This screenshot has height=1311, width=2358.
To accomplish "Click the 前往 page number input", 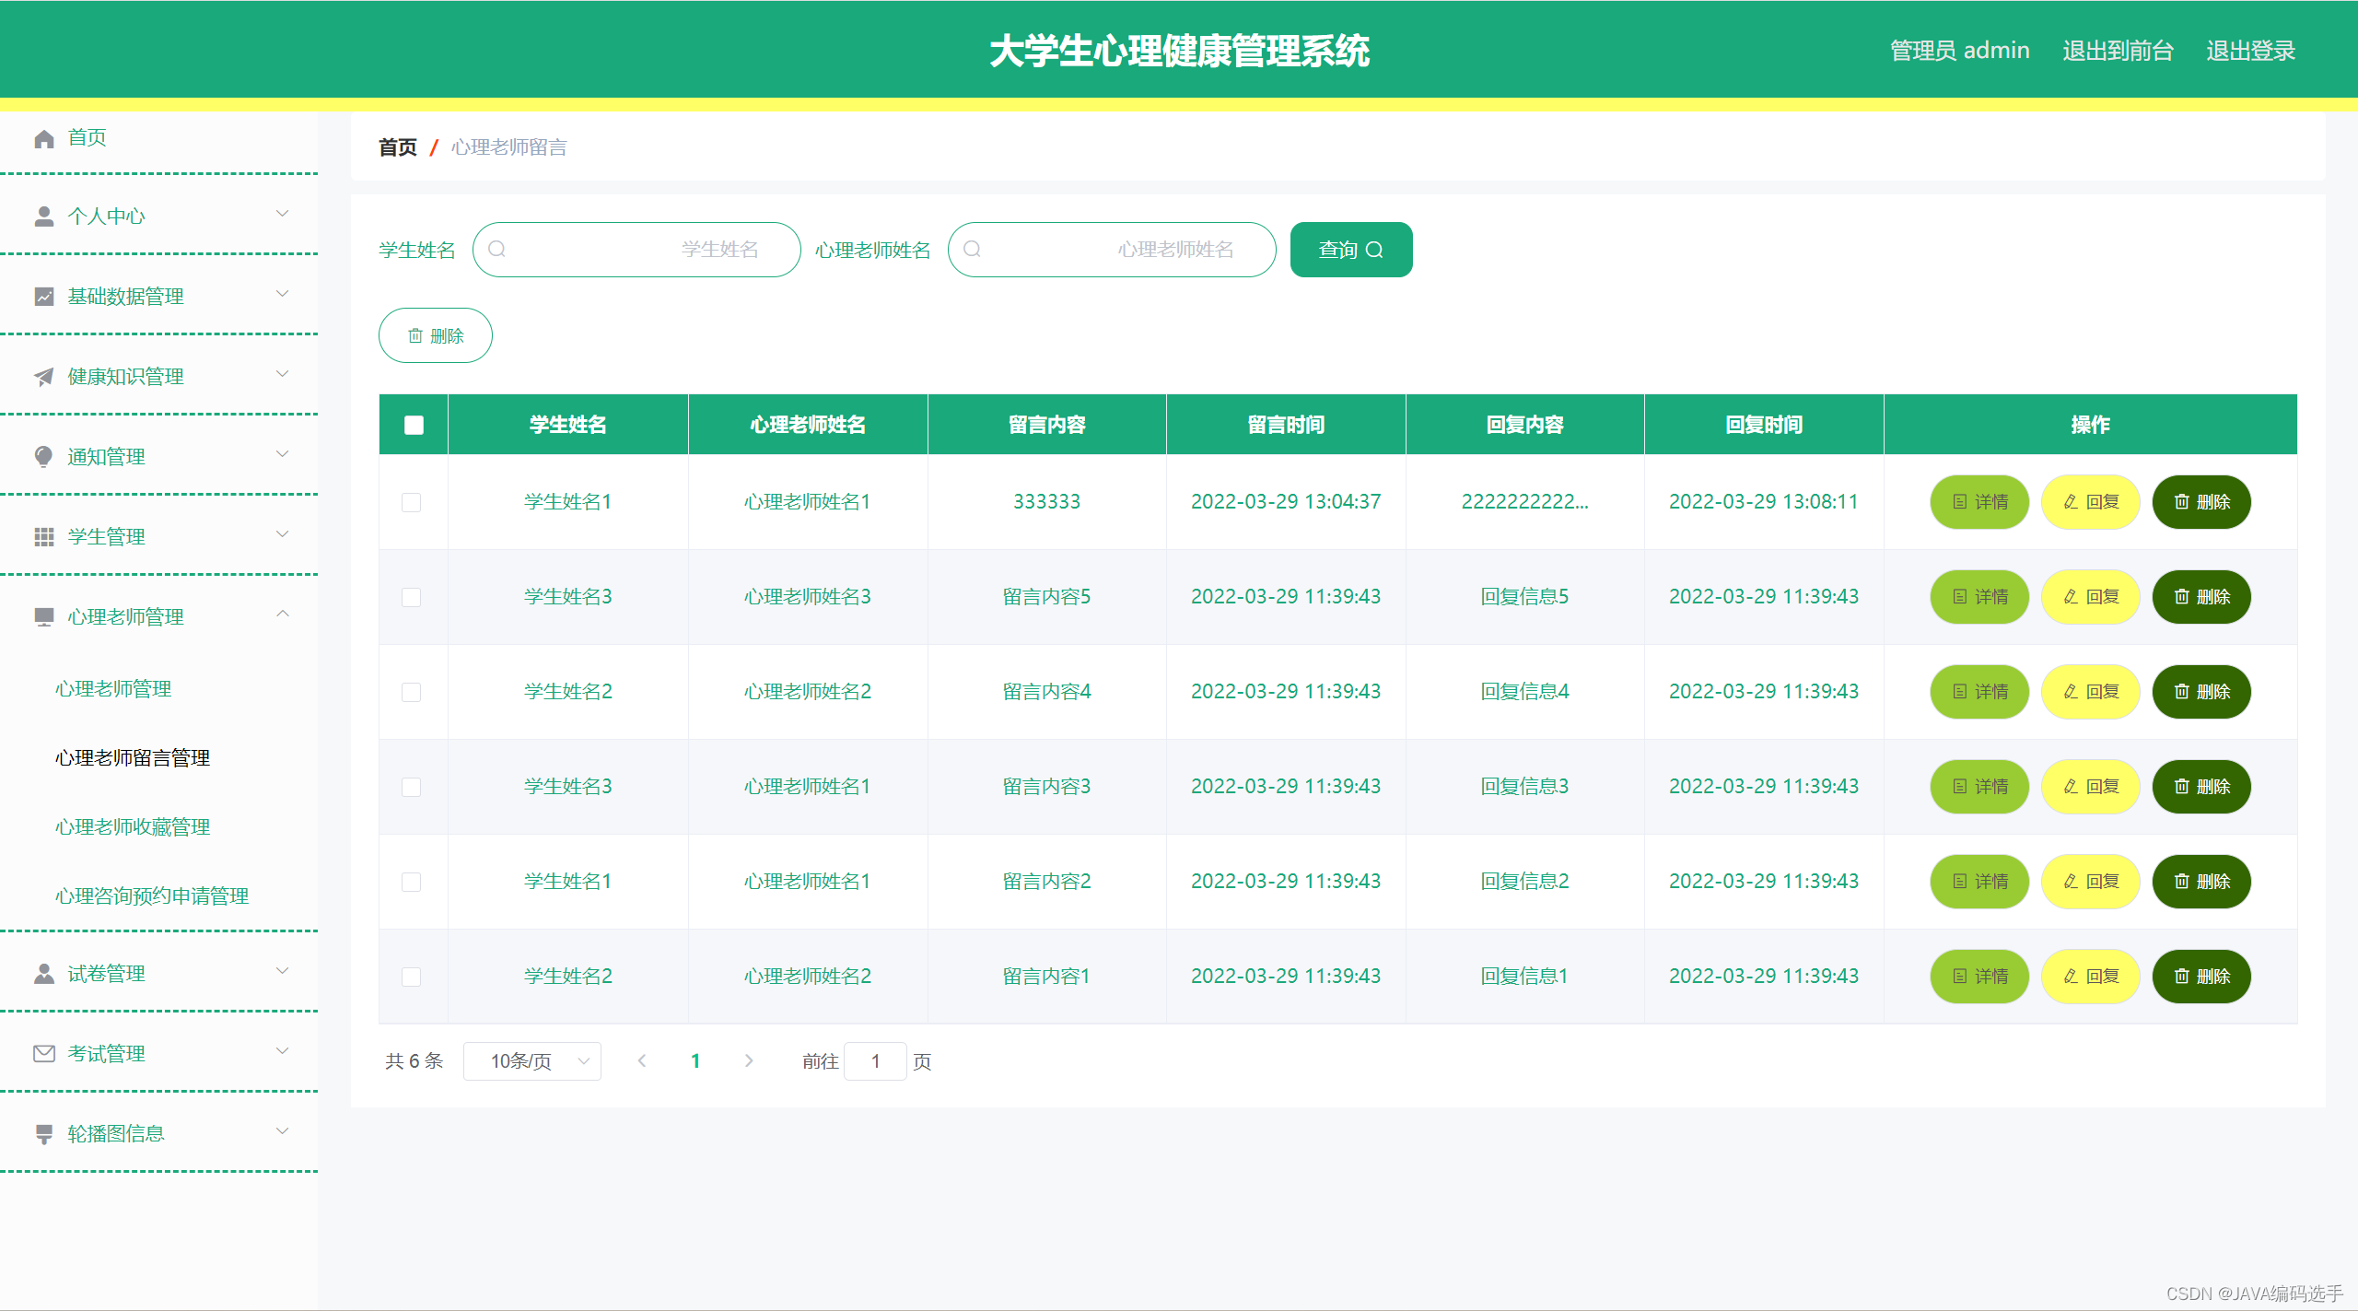I will pos(875,1061).
